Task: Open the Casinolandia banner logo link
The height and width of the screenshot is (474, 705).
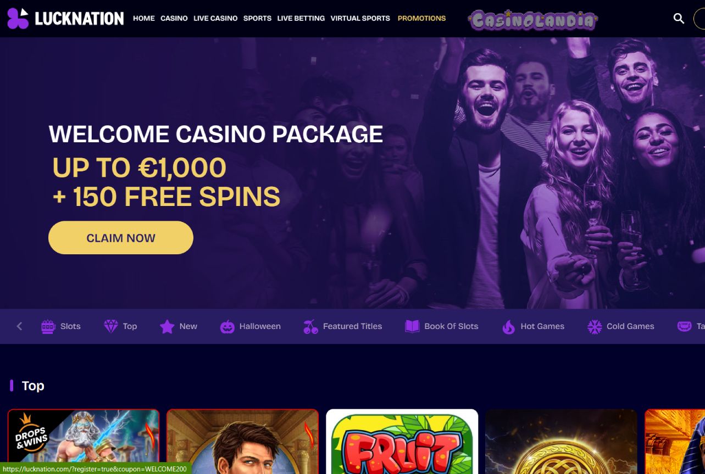Action: 532,20
